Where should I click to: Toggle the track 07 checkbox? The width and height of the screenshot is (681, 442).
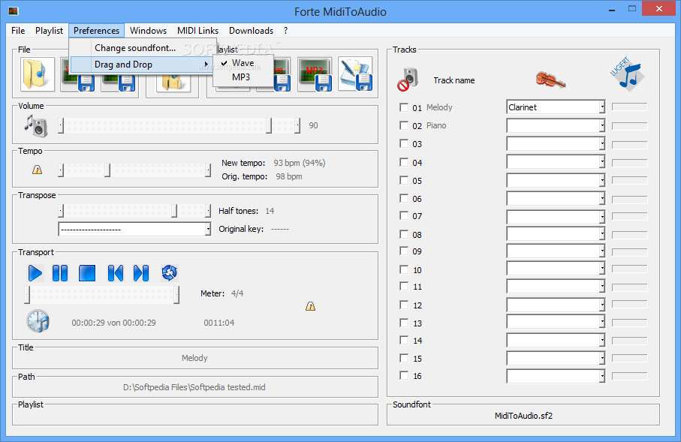404,216
